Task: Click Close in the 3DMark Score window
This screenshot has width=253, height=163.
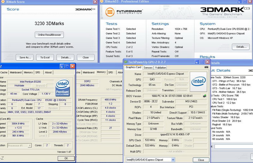Action: 86,57
